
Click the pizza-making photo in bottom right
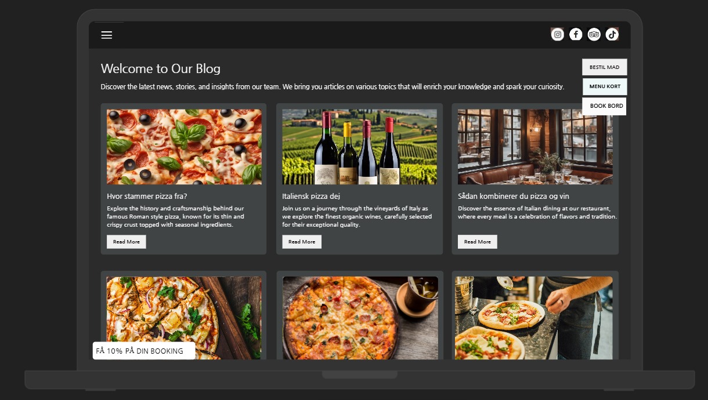click(x=534, y=316)
